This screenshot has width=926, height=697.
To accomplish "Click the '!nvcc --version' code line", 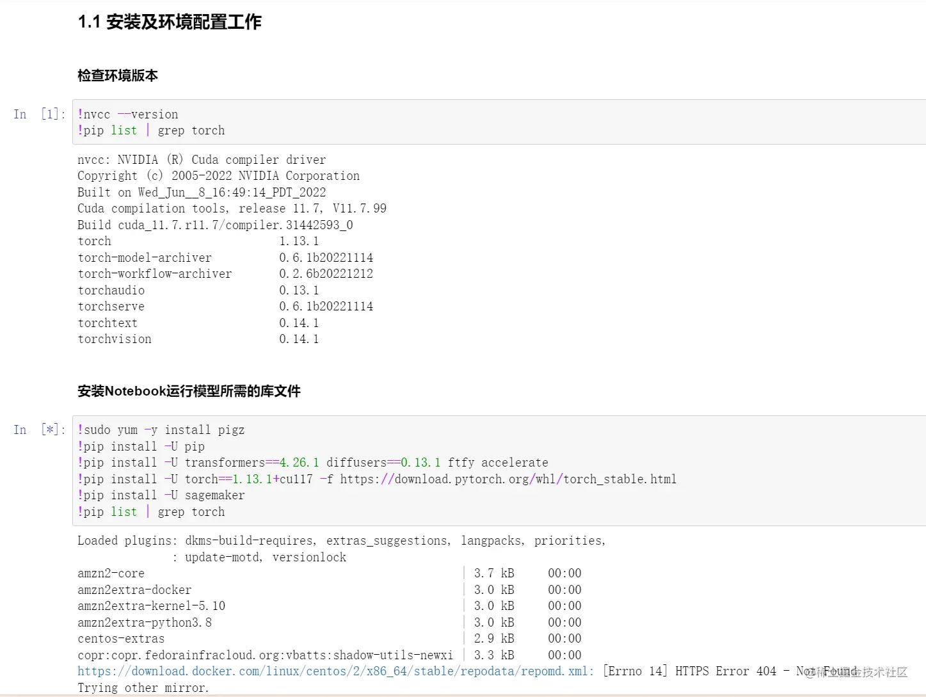I will point(128,114).
